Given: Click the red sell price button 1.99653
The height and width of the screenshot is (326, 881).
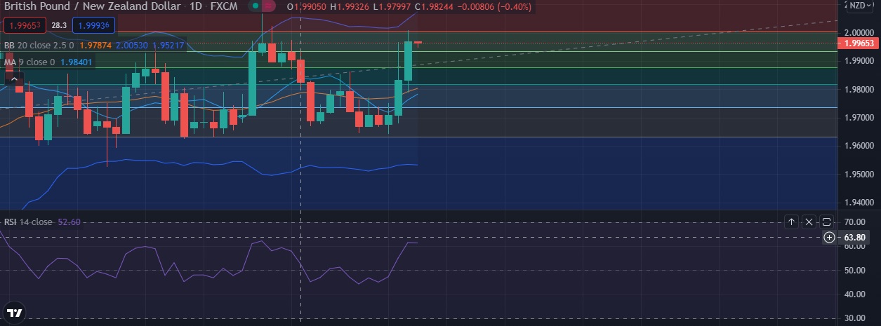Looking at the screenshot, I should point(25,26).
